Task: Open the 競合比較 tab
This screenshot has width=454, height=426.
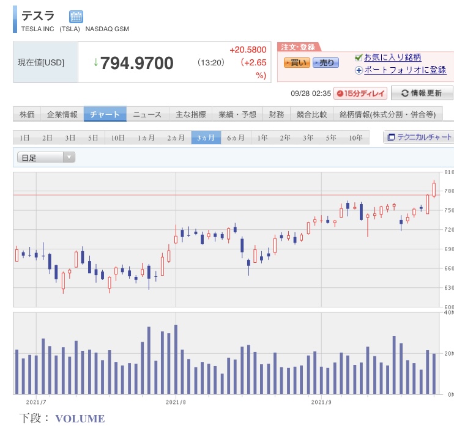Action: (x=311, y=114)
